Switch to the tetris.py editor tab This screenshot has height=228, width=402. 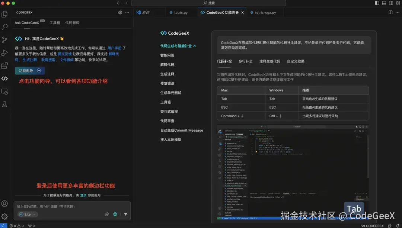point(181,12)
